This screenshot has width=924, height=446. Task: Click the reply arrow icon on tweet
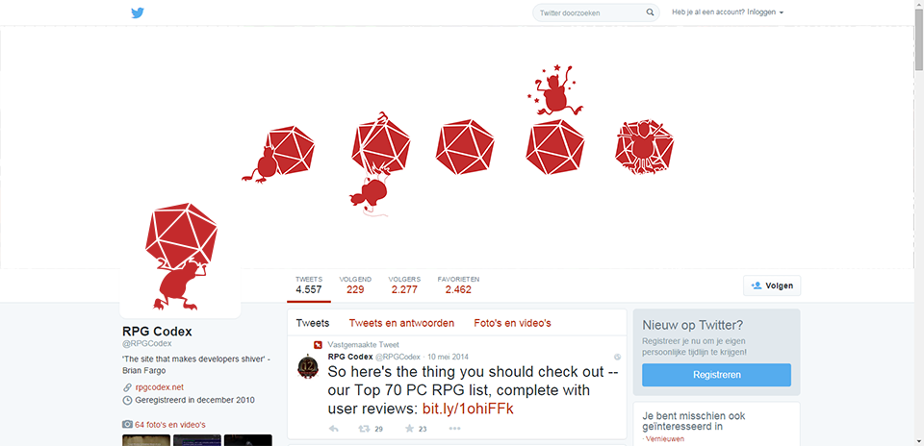(x=334, y=429)
